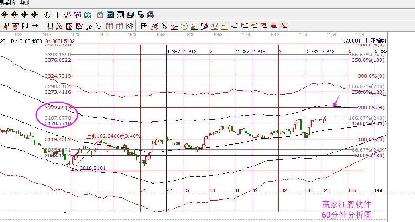The width and height of the screenshot is (415, 222).
Task: Toggle the green 易 toolbar button
Action: pyautogui.click(x=88, y=15)
